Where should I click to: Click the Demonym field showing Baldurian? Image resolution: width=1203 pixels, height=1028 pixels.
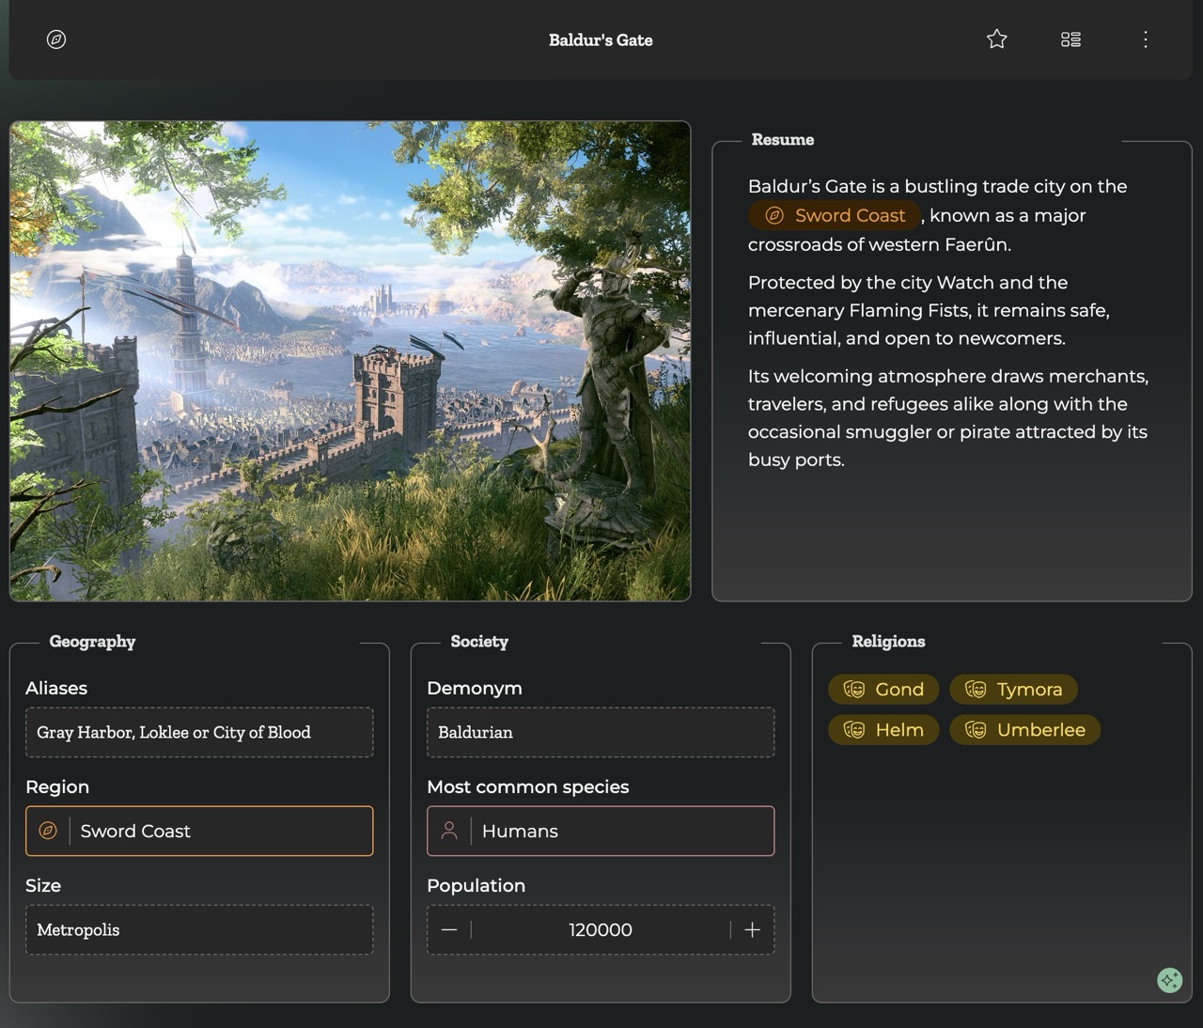tap(601, 732)
